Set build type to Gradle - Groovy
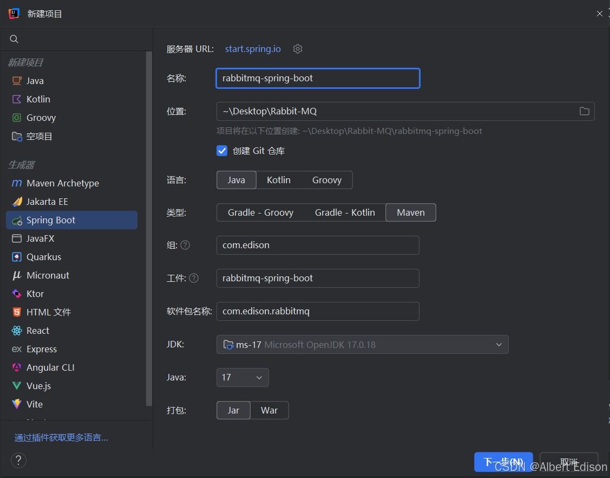Viewport: 610px width, 478px height. coord(260,212)
